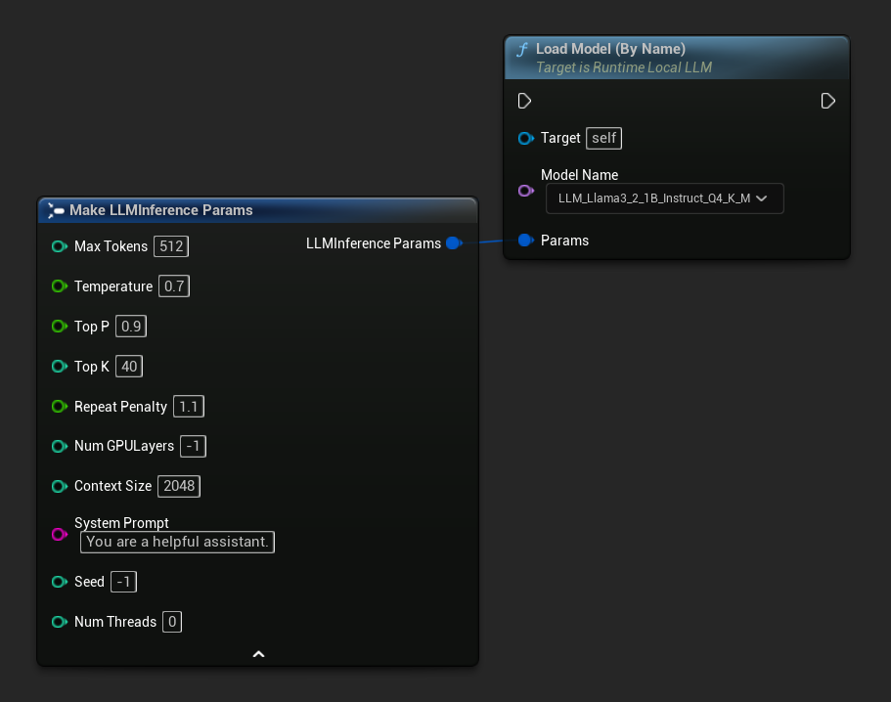Click the Top P value field
891x702 pixels.
click(x=130, y=326)
